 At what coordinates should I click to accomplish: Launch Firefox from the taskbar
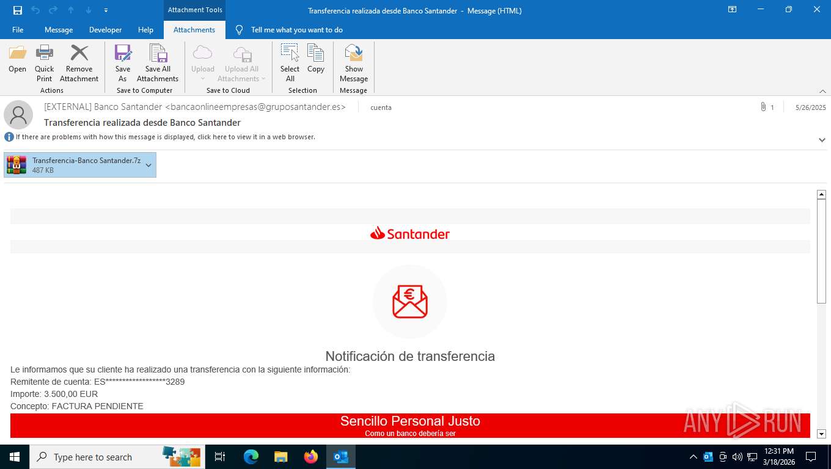coord(311,457)
